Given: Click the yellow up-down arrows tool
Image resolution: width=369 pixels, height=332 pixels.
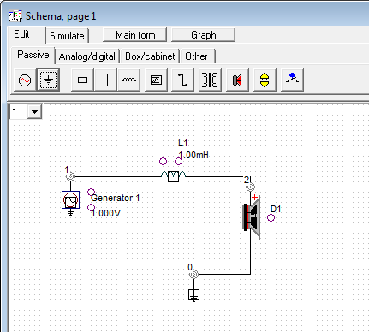Looking at the screenshot, I should tap(265, 80).
